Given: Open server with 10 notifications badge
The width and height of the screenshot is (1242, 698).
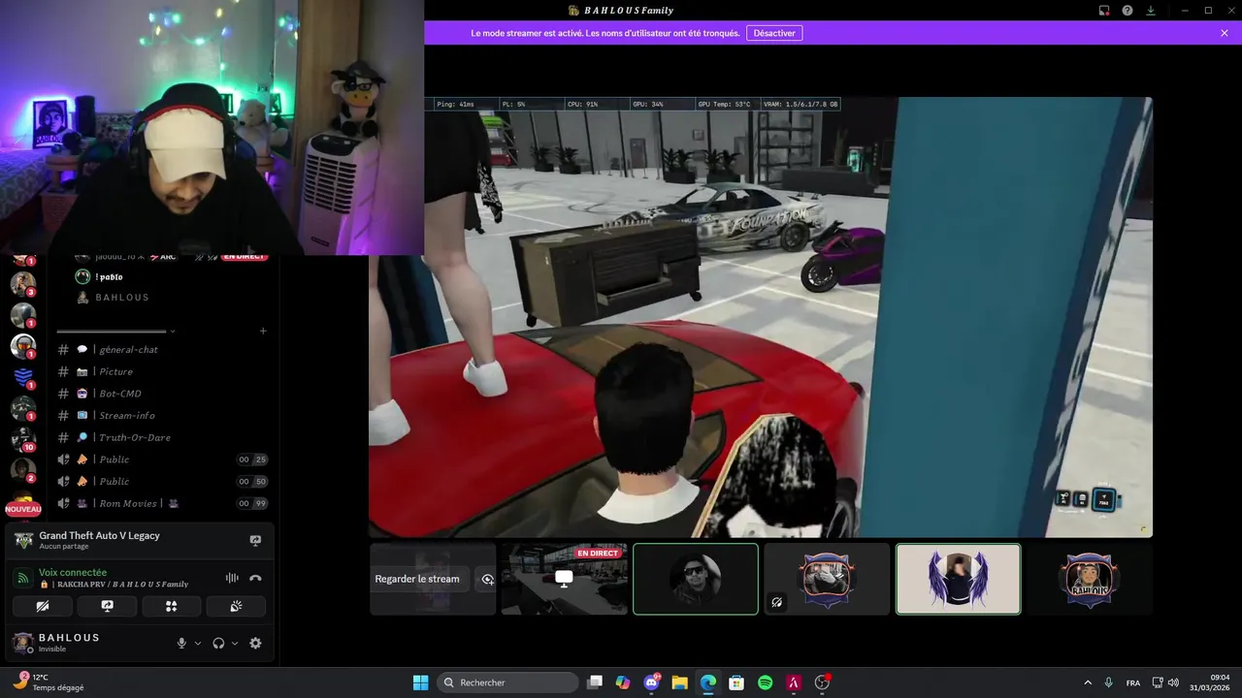Looking at the screenshot, I should [x=22, y=438].
